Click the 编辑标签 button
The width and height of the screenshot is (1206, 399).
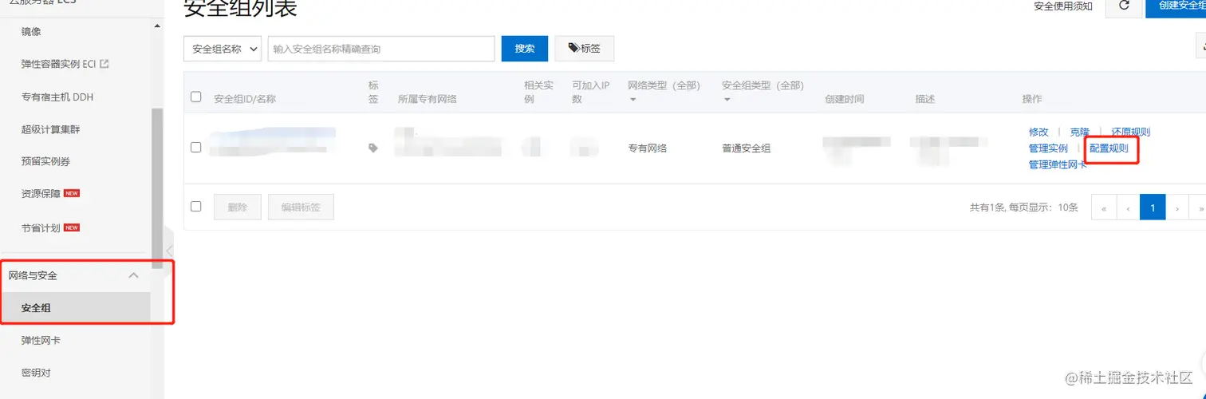coord(301,207)
